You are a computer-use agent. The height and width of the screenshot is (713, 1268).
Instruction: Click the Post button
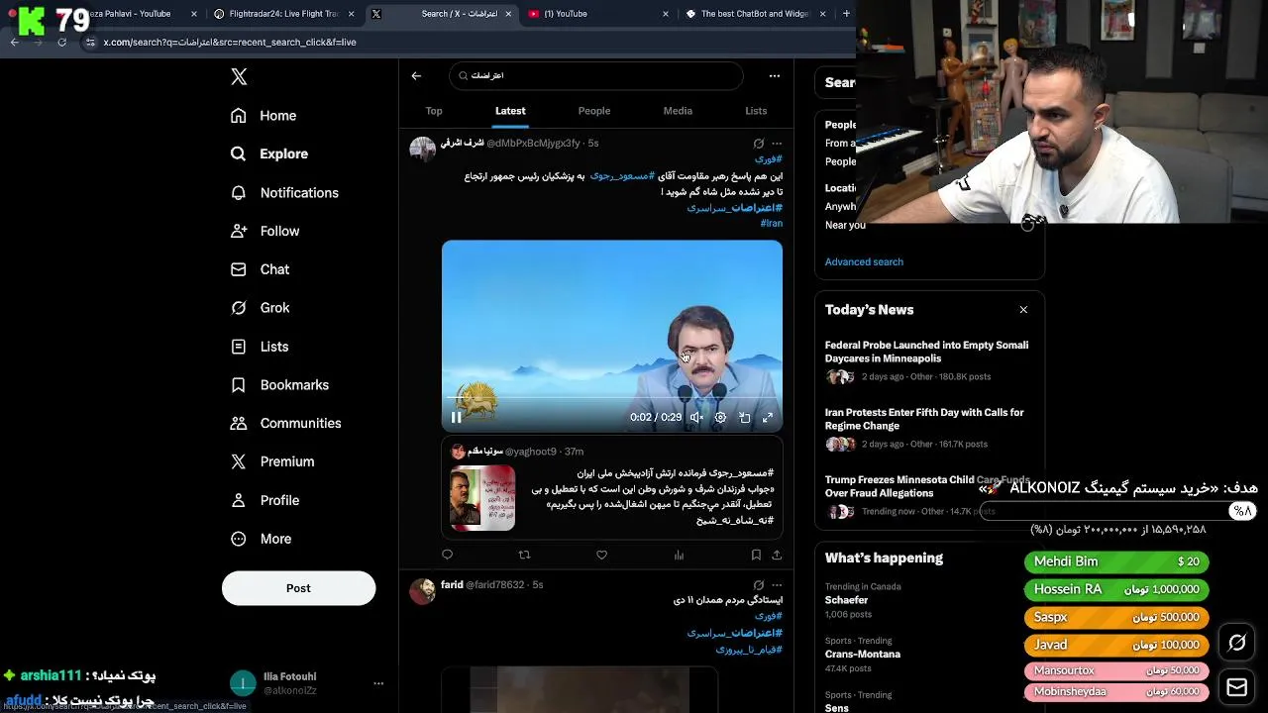point(298,588)
